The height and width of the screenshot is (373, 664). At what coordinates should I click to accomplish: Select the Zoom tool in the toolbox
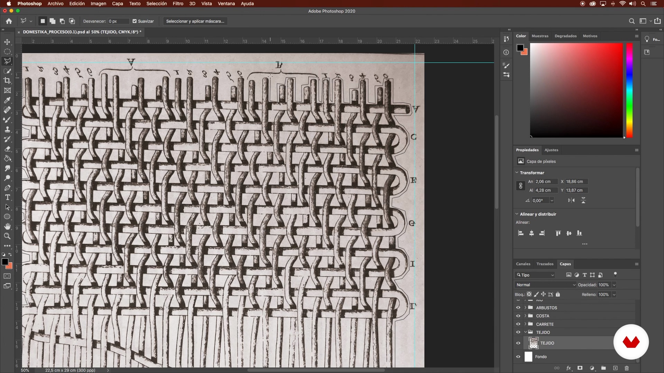[x=7, y=236]
